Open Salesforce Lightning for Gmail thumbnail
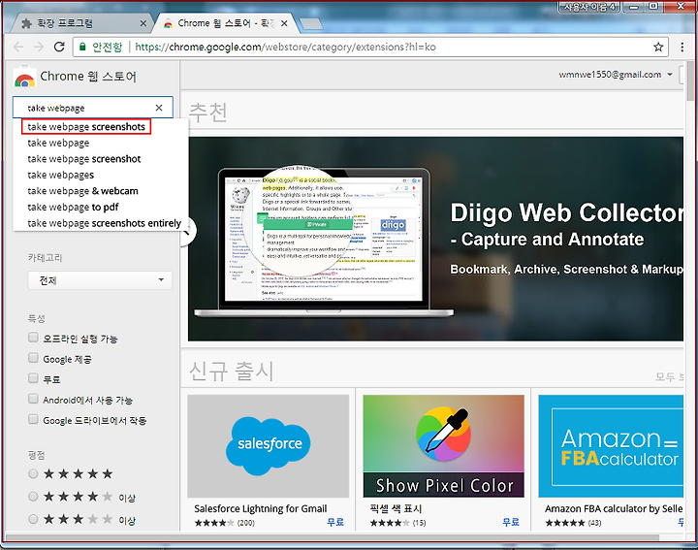698x550 pixels. [268, 446]
